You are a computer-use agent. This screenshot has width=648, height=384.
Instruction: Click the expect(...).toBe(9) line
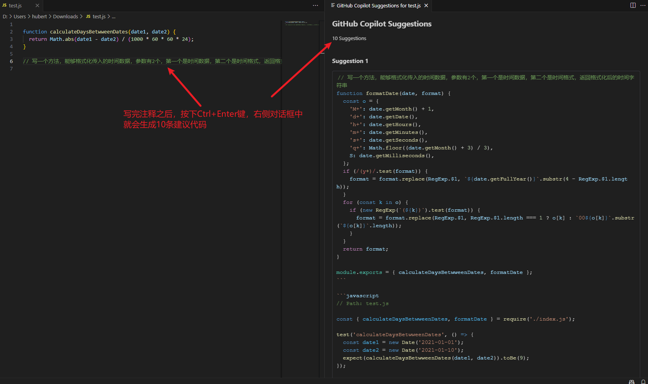pyautogui.click(x=436, y=358)
